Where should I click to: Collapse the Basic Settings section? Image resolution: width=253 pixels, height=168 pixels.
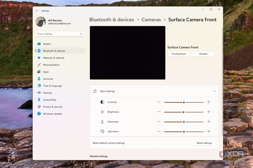click(214, 91)
